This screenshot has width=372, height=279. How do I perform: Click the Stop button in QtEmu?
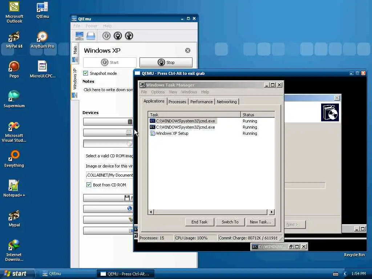coord(166,62)
